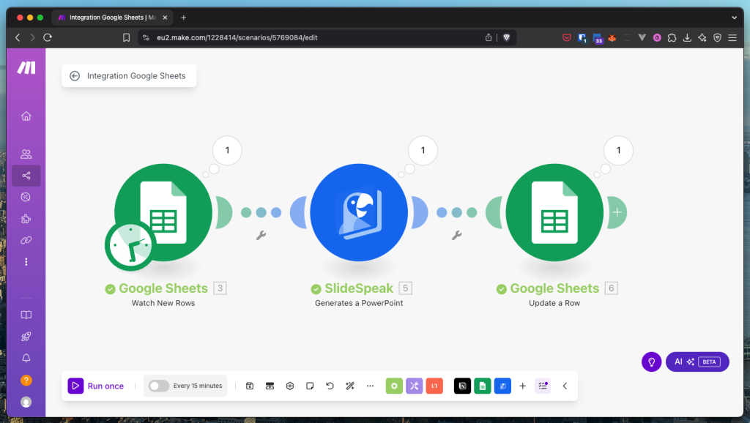
Task: Open a new browser tab with plus
Action: coord(184,18)
